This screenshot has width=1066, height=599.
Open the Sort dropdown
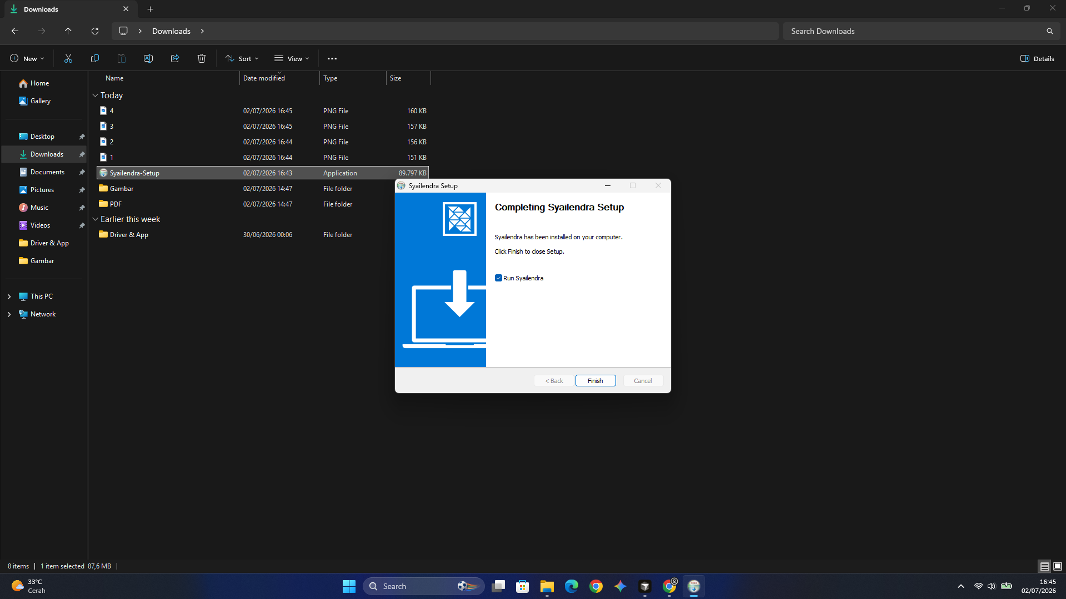(242, 58)
